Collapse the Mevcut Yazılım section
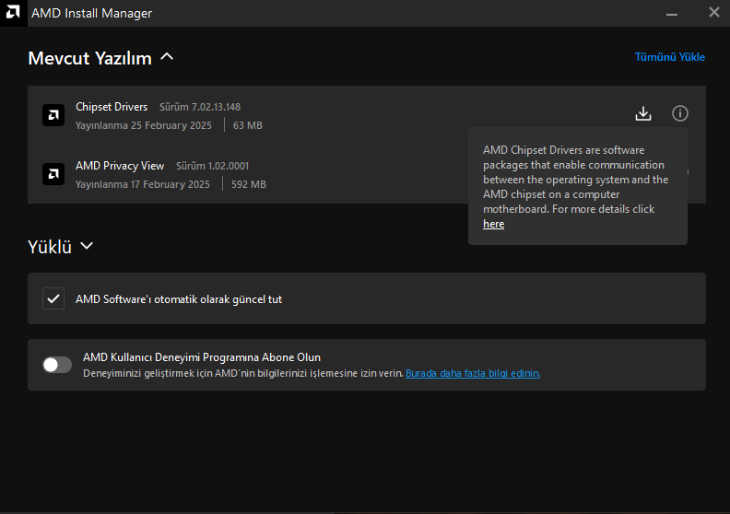 coord(167,57)
